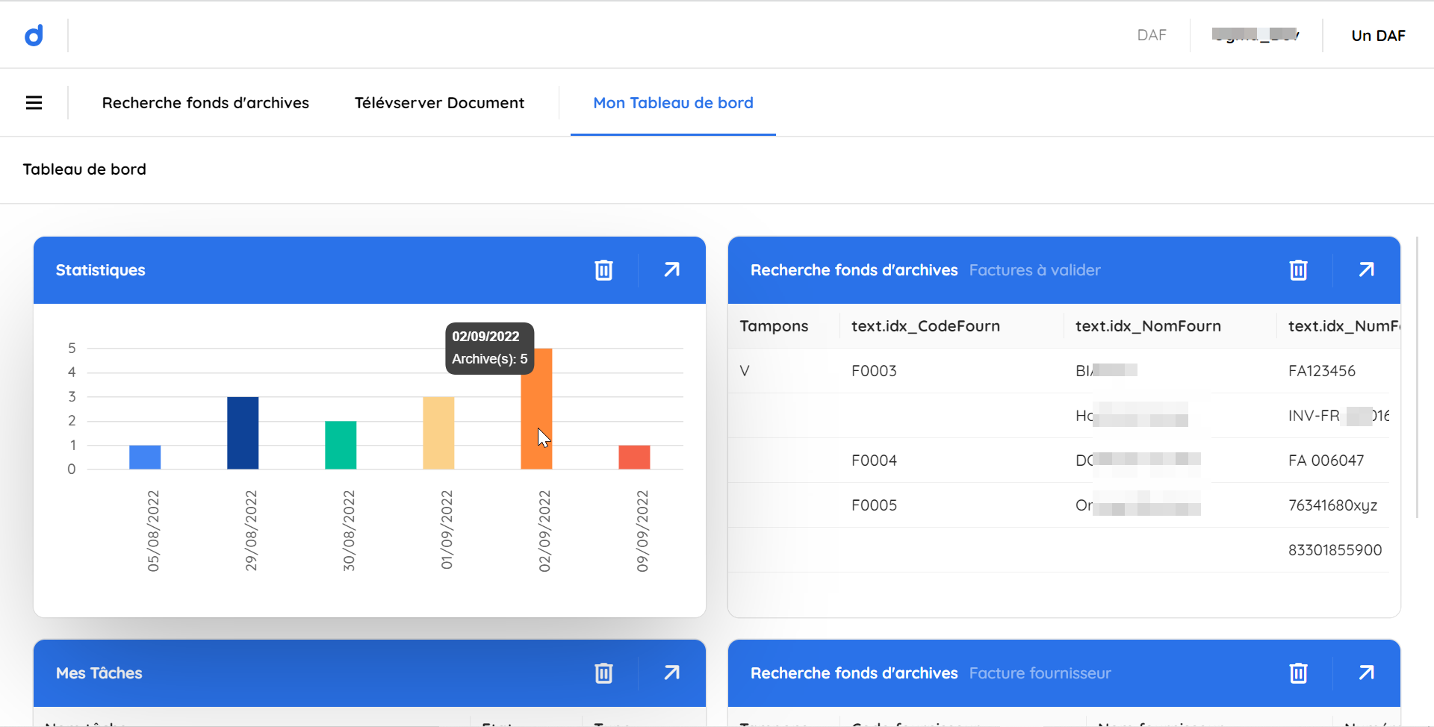Viewport: 1434px width, 727px height.
Task: Select the dark blue 29/08/2022 bar
Action: coord(243,433)
